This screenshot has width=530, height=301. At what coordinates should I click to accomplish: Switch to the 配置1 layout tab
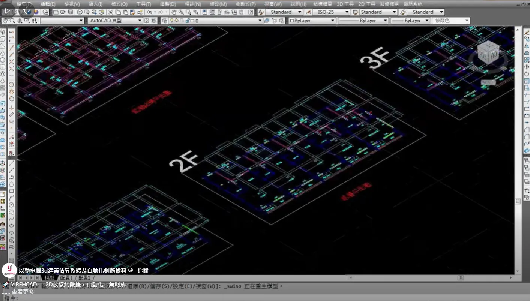[66, 278]
